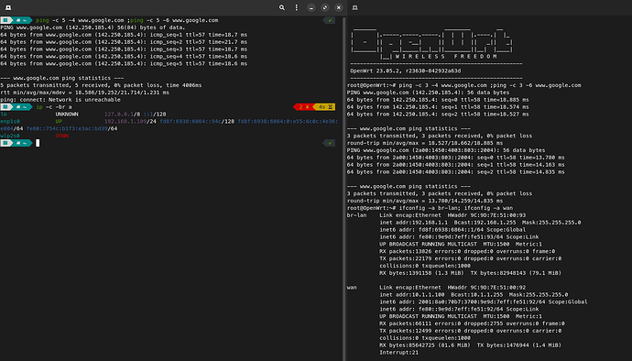
Task: Click the 'rtt min/avg/max/mdev' statistics line
Action: [84, 93]
